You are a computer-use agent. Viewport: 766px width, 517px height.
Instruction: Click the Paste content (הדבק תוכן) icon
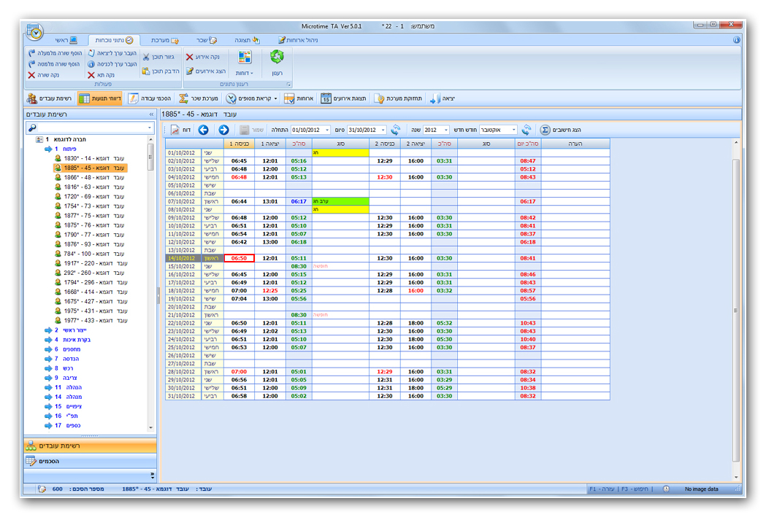[x=146, y=71]
